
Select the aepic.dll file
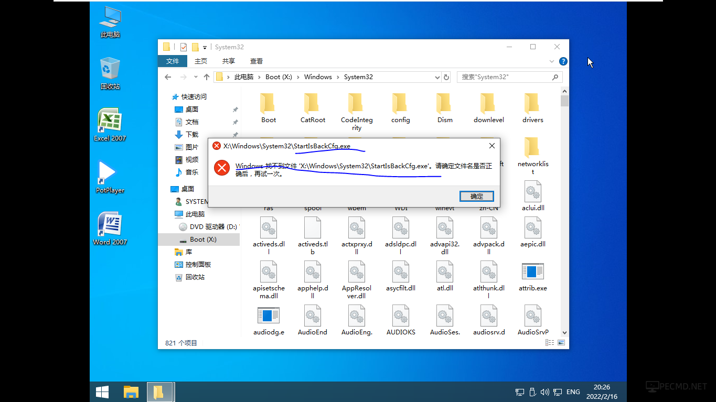tap(533, 233)
